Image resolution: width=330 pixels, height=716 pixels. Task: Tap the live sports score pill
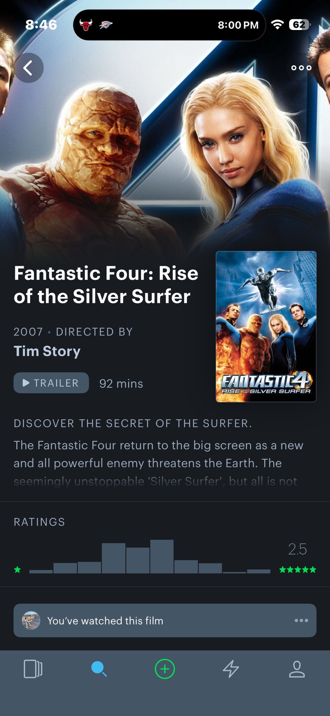[169, 25]
